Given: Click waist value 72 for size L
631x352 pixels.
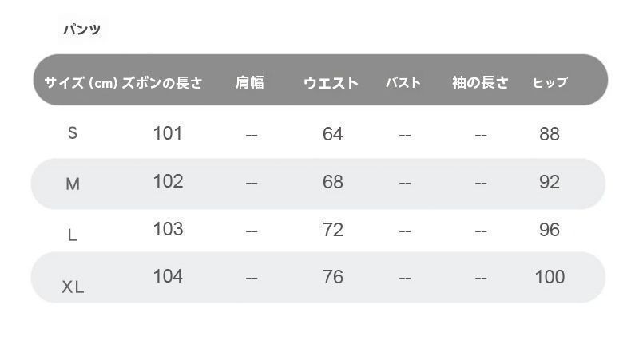Looking at the screenshot, I should (333, 230).
